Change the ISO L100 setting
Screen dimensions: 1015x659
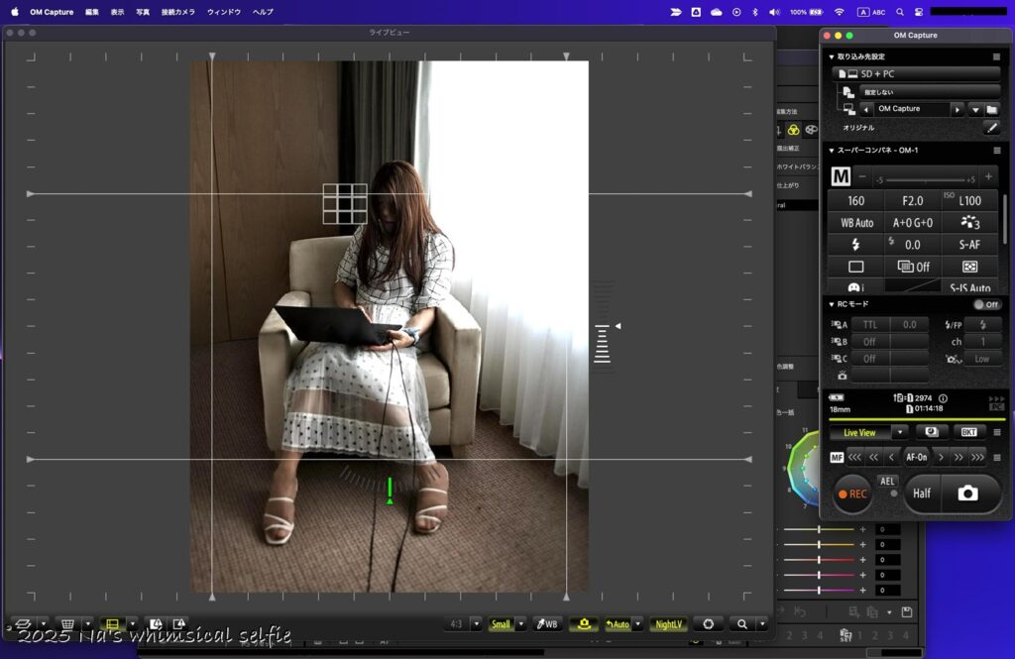point(969,201)
